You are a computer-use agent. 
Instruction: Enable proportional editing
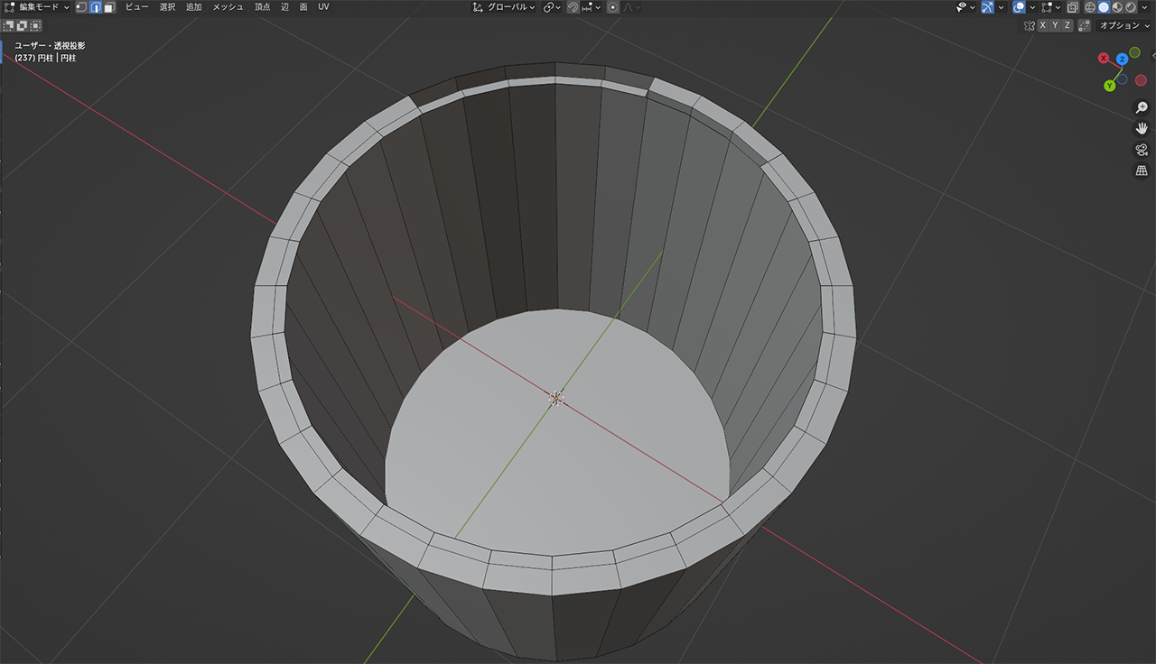(x=613, y=7)
